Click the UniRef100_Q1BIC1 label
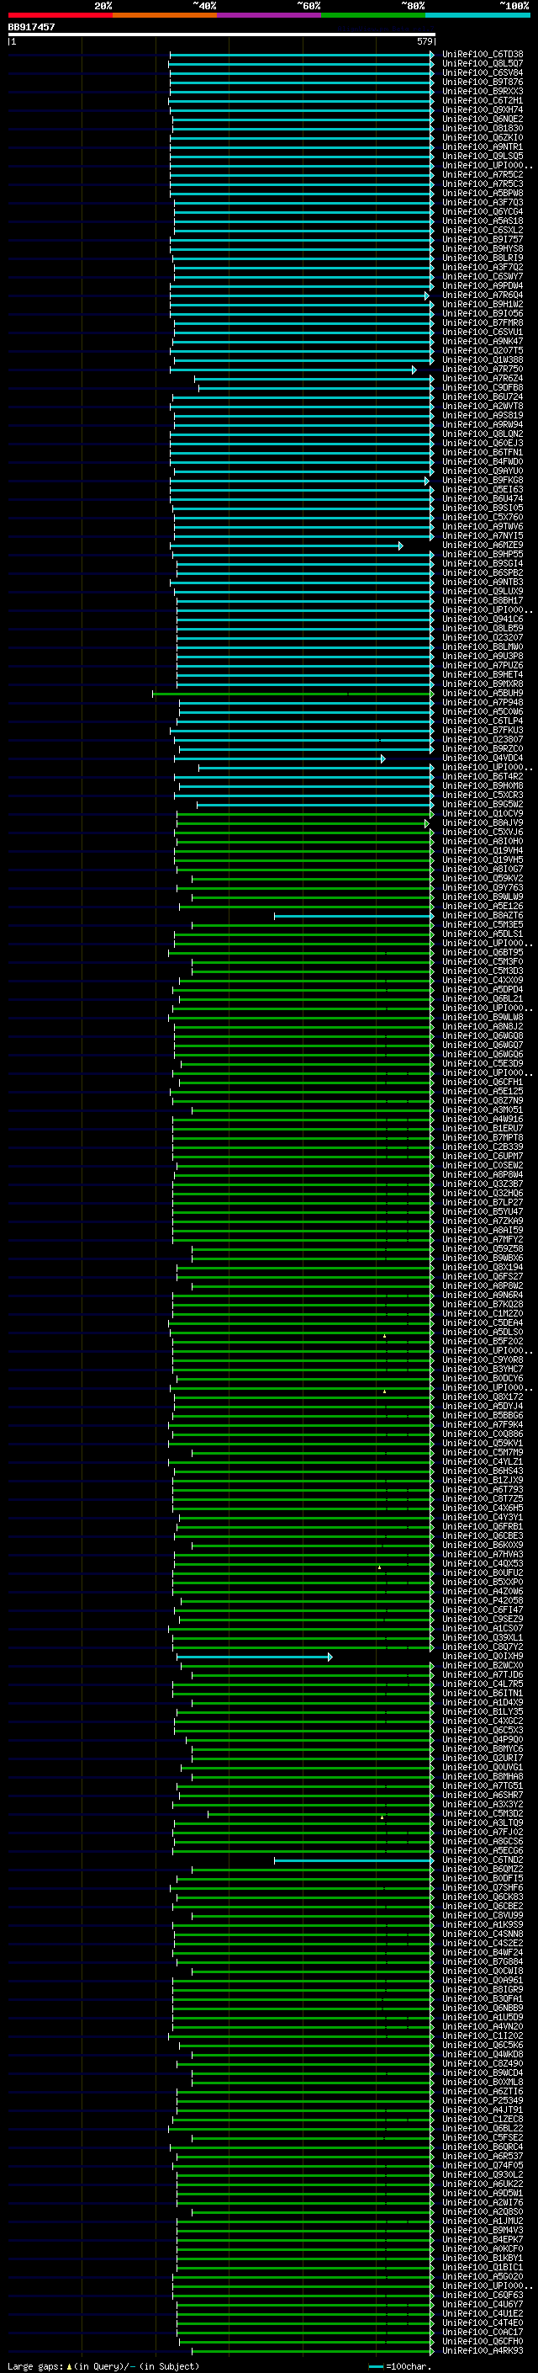This screenshot has height=2373, width=538. click(483, 2267)
